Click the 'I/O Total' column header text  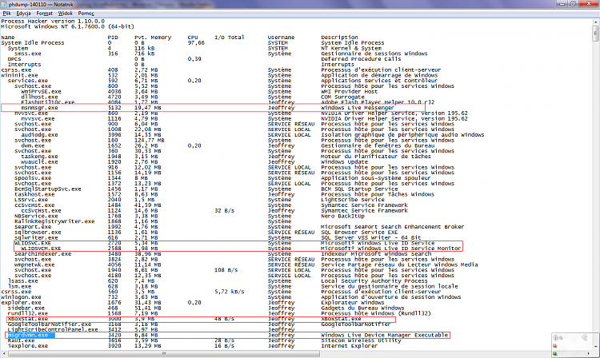pos(230,38)
